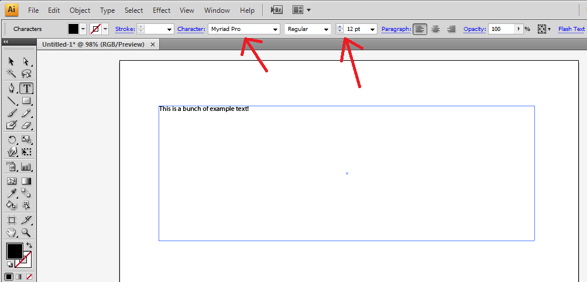Select the Warp tool

pos(12,152)
